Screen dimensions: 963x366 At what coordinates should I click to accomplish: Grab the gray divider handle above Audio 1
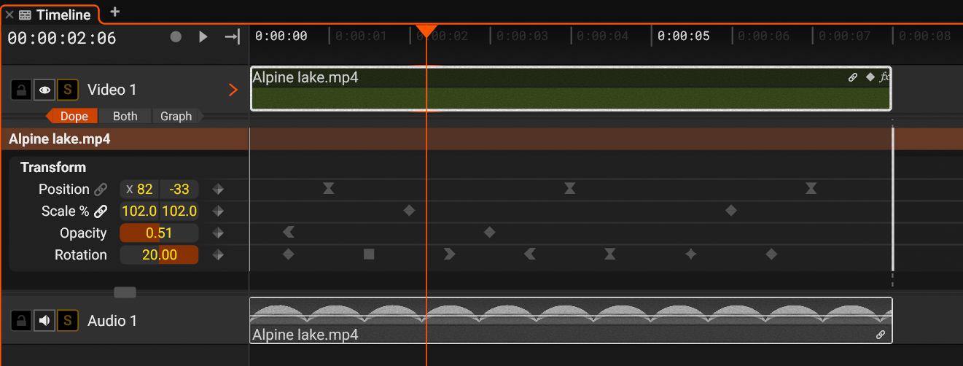click(x=125, y=292)
